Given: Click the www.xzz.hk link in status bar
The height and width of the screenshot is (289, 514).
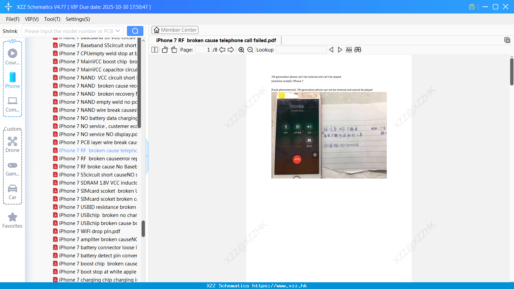Looking at the screenshot, I should tap(279, 286).
